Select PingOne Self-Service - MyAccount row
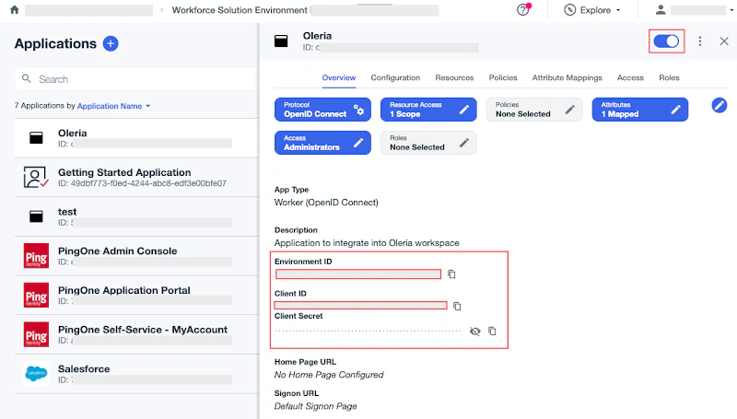 (x=136, y=334)
